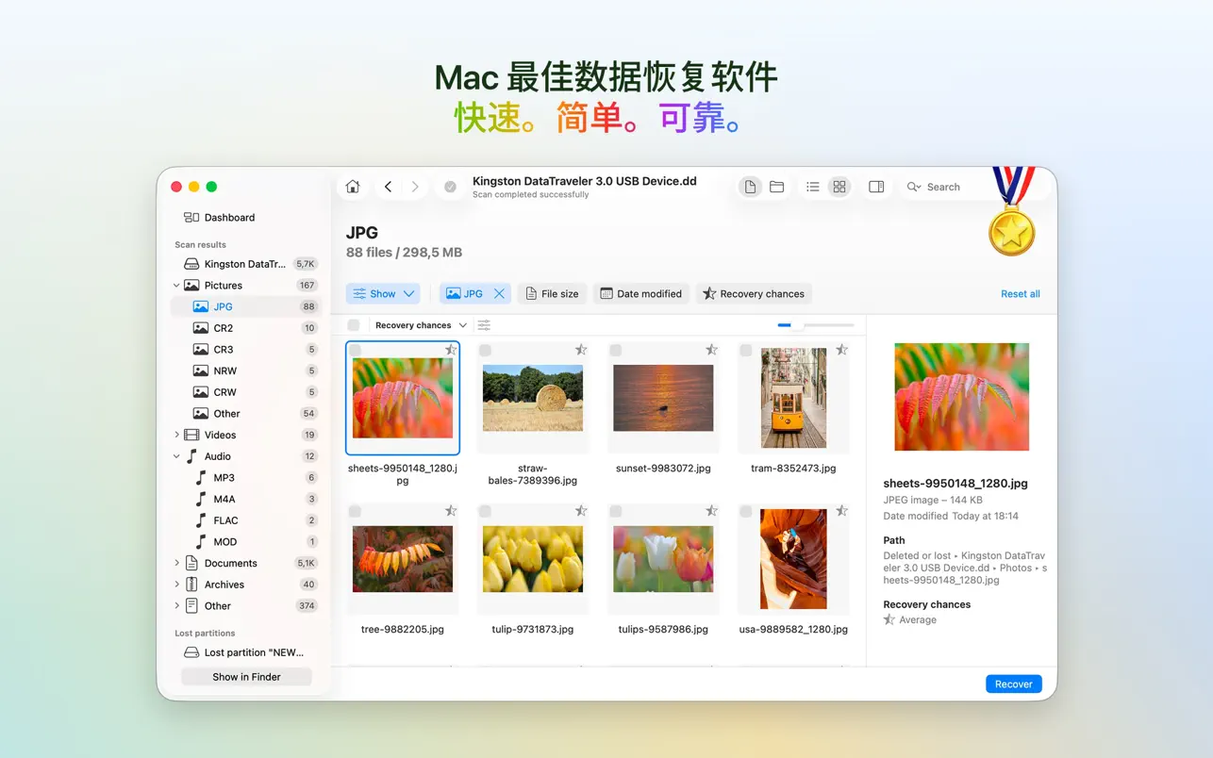
Task: Expand the Videos category in the sidebar
Action: (175, 435)
